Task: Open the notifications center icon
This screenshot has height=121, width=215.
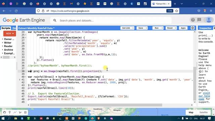Action: click(x=210, y=118)
